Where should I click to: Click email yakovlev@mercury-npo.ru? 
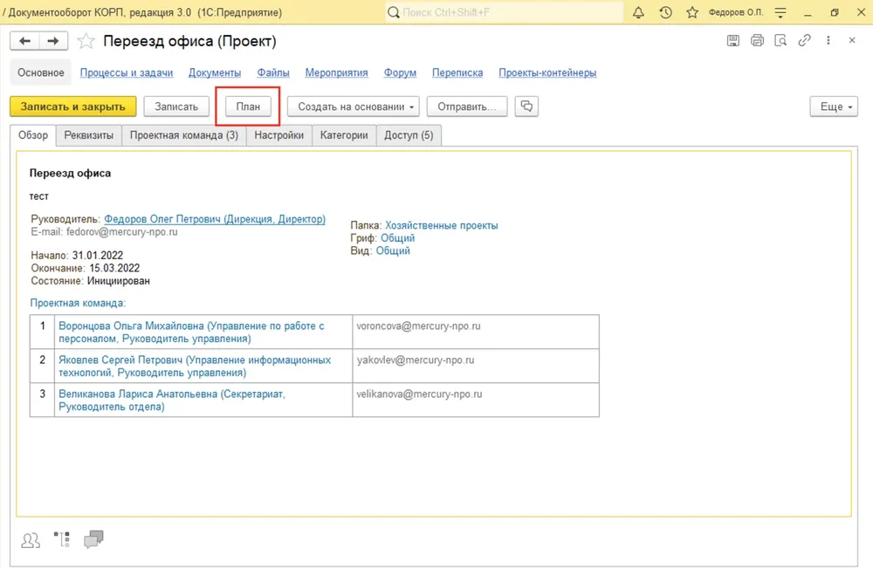click(416, 360)
